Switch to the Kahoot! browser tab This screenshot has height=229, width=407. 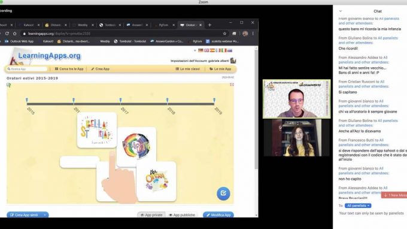[x=29, y=25]
